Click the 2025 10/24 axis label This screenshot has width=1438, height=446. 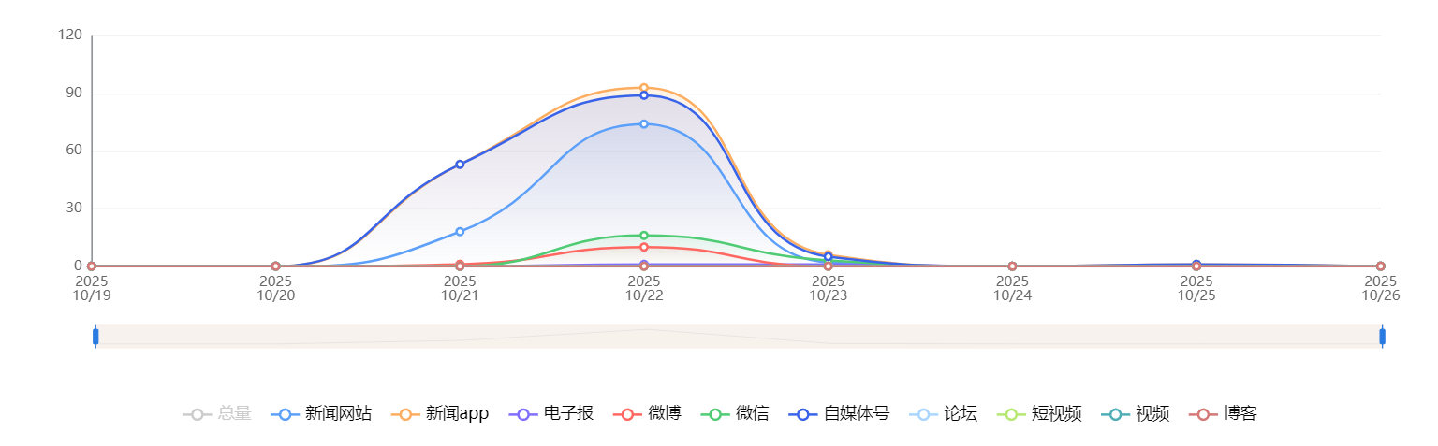[x=1012, y=288]
